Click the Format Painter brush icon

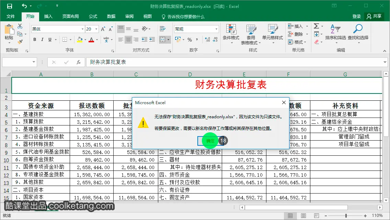coord(20,42)
